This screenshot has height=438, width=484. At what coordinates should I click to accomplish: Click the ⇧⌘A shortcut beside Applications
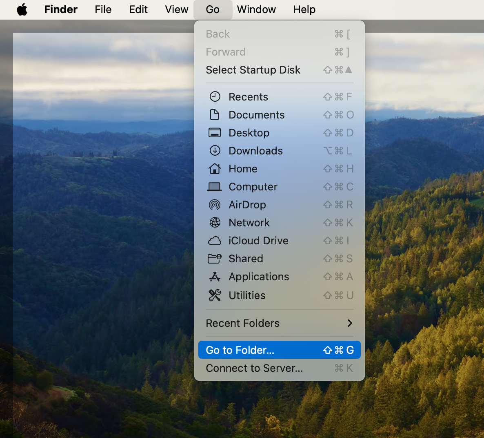point(338,277)
